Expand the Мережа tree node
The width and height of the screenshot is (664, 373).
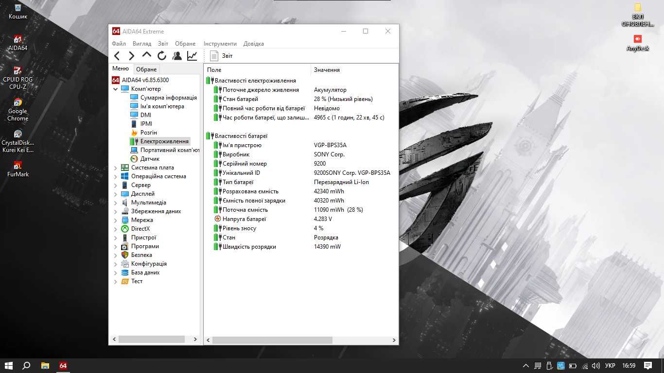pos(116,220)
